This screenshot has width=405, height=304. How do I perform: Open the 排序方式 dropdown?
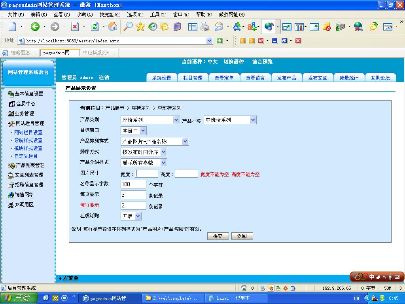(x=144, y=152)
